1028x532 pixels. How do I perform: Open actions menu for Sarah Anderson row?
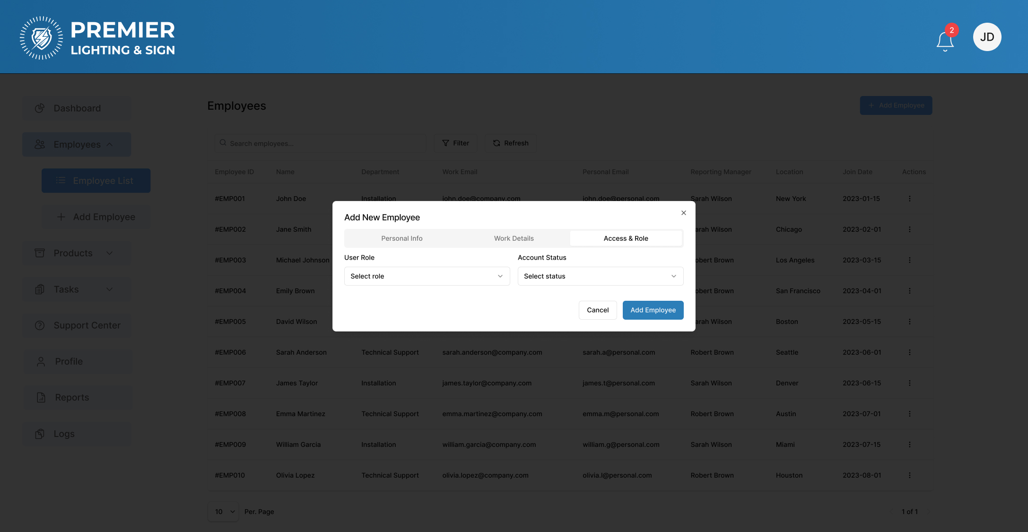pyautogui.click(x=909, y=352)
